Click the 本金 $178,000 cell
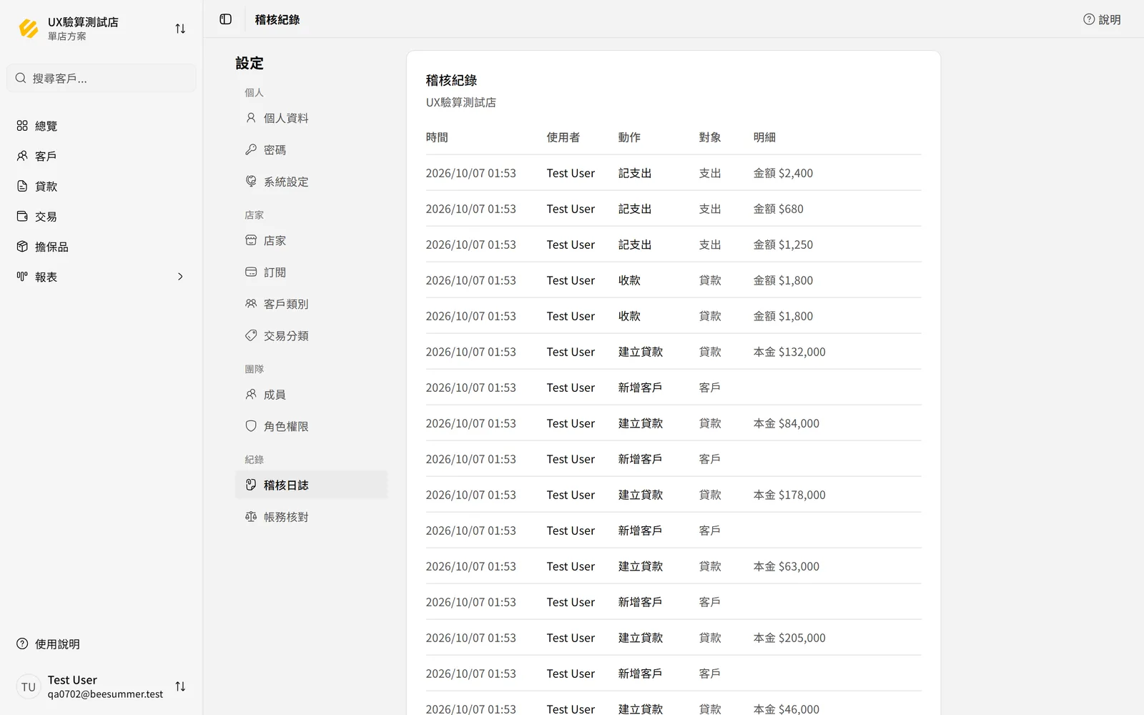This screenshot has height=715, width=1144. pyautogui.click(x=789, y=495)
